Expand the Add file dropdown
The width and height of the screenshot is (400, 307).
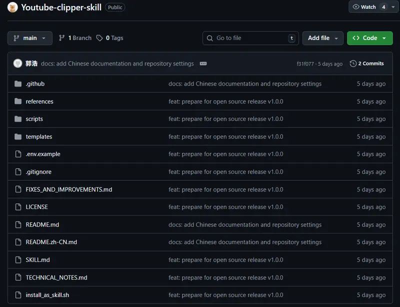[322, 38]
